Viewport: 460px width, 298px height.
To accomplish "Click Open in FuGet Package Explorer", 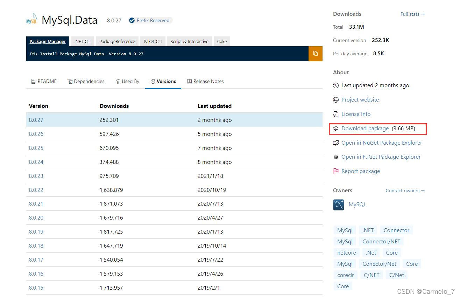I will tap(381, 157).
